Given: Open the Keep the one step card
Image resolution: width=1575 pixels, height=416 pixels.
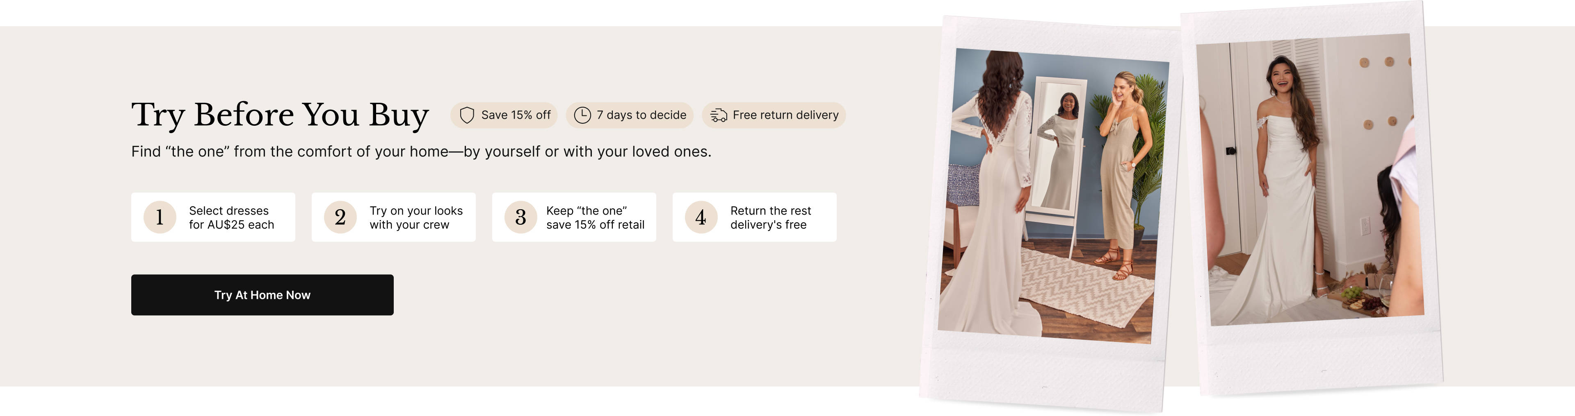Looking at the screenshot, I should pos(573,217).
